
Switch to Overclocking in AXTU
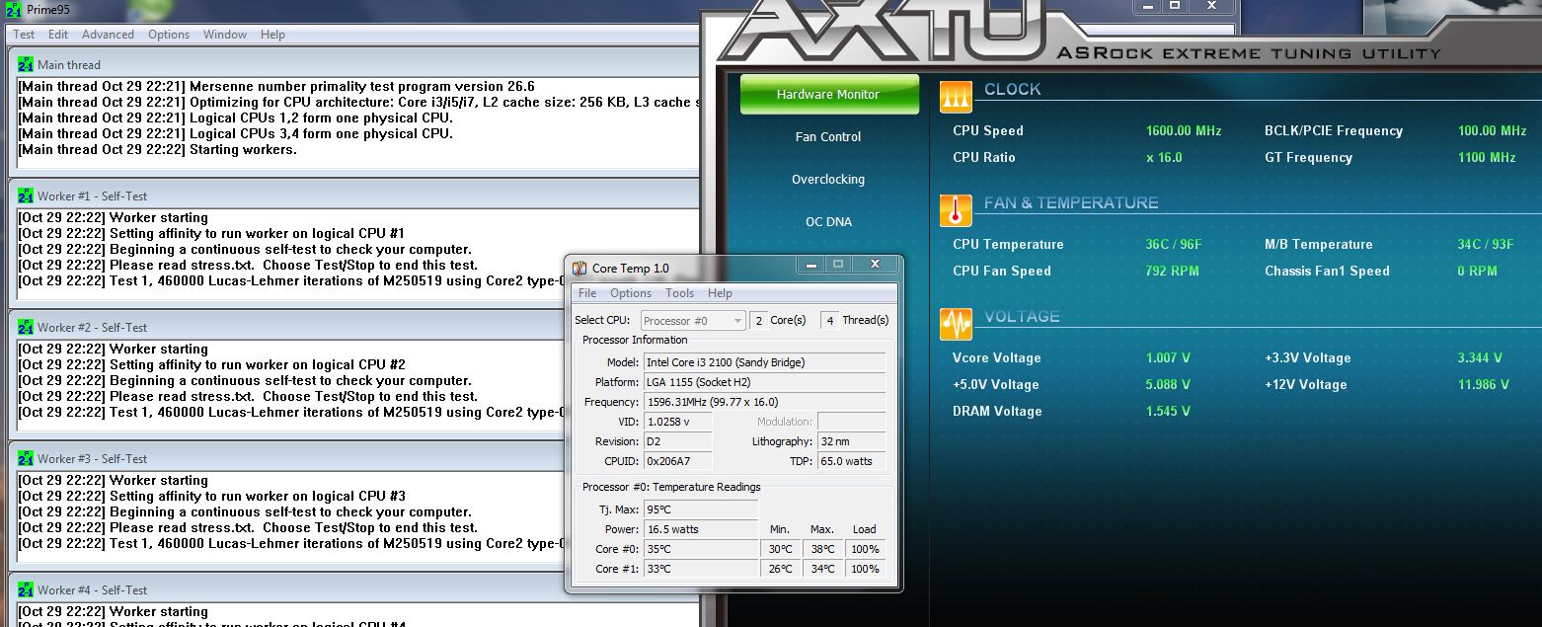(x=828, y=180)
